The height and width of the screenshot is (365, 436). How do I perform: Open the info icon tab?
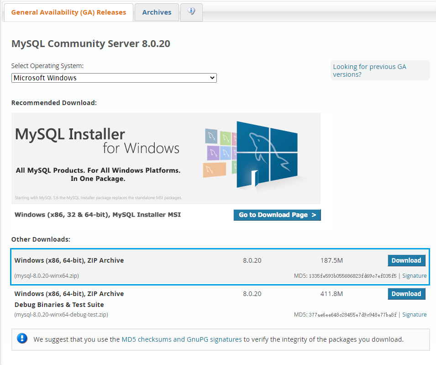pos(191,12)
